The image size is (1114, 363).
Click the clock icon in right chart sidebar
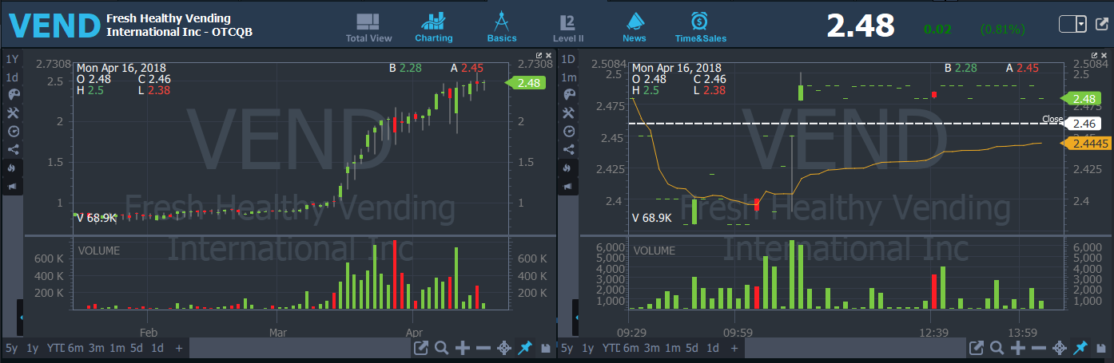pos(569,132)
